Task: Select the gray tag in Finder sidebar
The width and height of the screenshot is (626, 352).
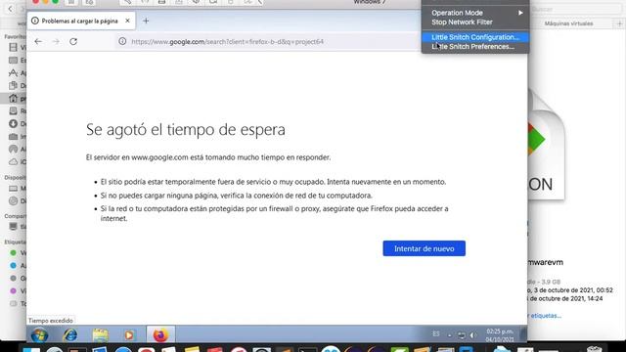Action: point(13,278)
